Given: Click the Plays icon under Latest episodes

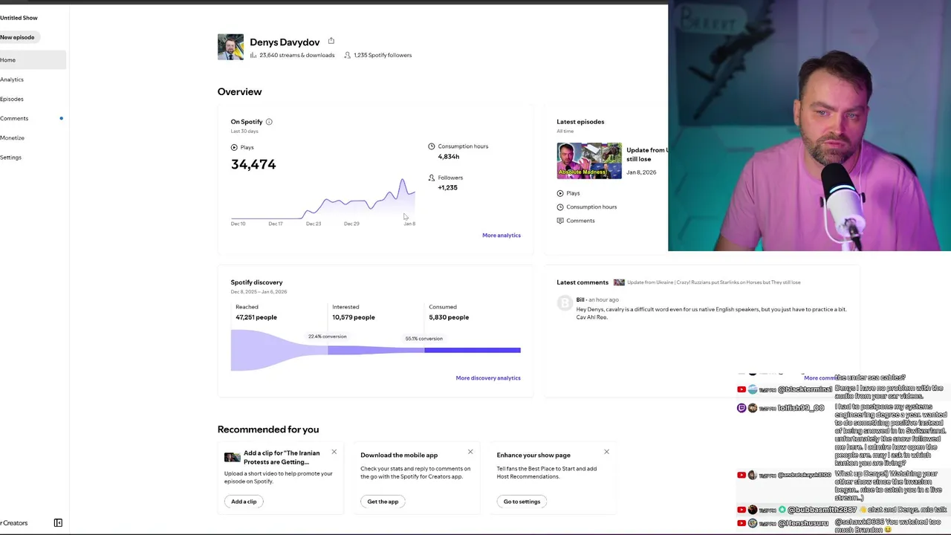Looking at the screenshot, I should pyautogui.click(x=560, y=193).
